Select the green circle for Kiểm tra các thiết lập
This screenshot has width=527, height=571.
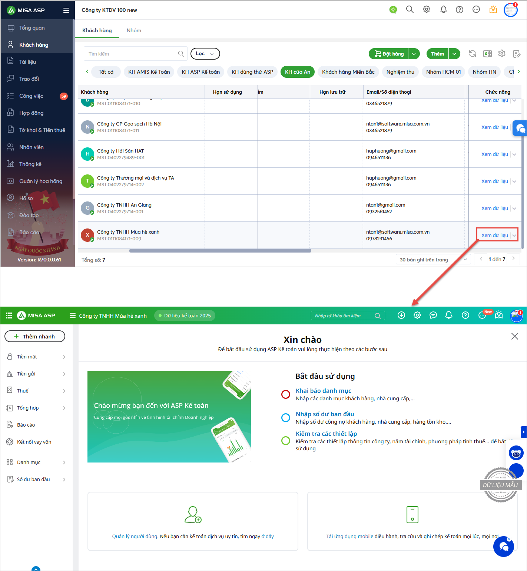tap(286, 441)
